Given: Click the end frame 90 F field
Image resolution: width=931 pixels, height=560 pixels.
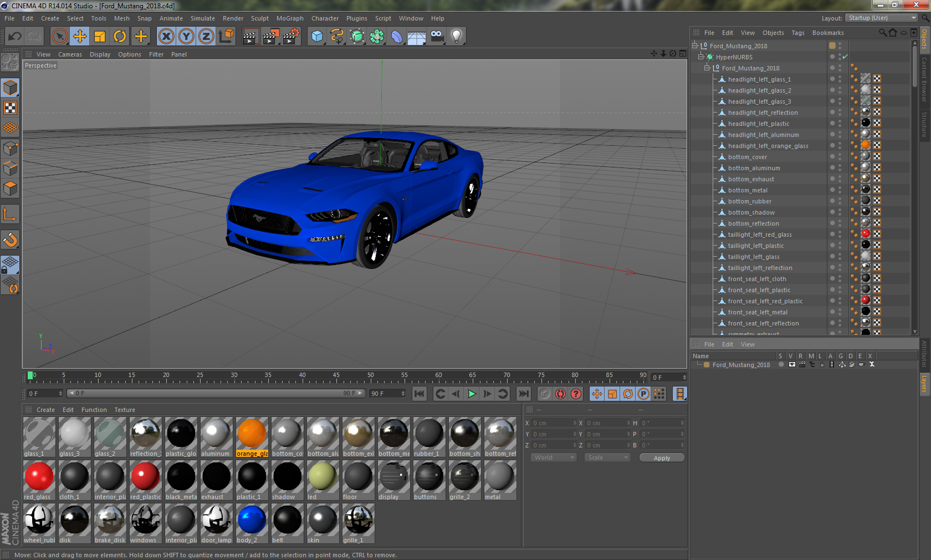Looking at the screenshot, I should tap(388, 393).
